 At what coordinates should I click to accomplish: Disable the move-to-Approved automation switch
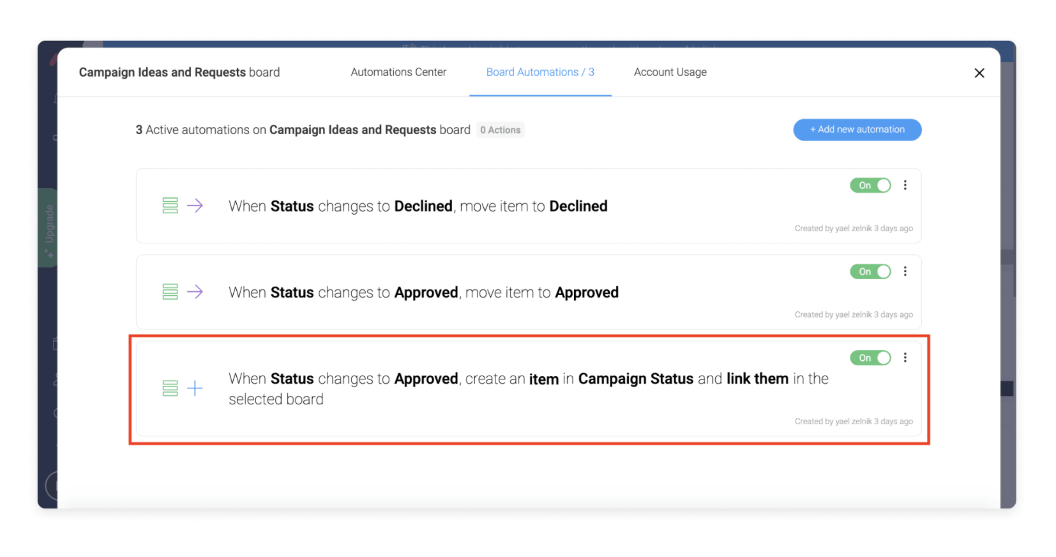coord(870,271)
